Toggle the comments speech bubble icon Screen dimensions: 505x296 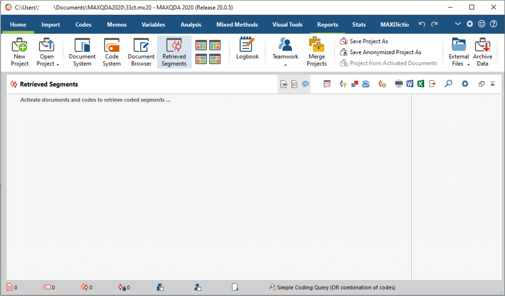(305, 84)
